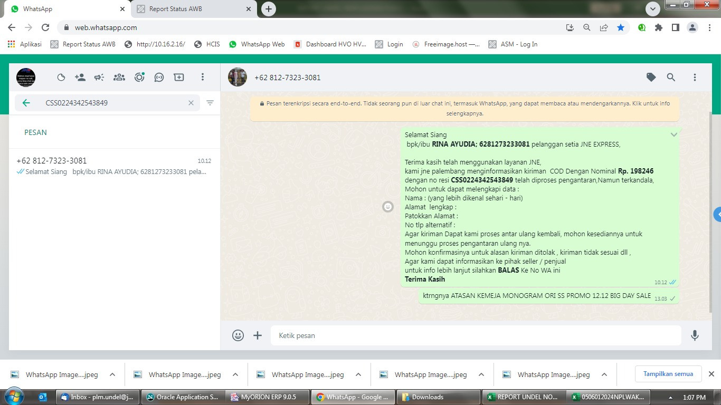
Task: Open the Chrome three-dot menu
Action: (x=710, y=27)
